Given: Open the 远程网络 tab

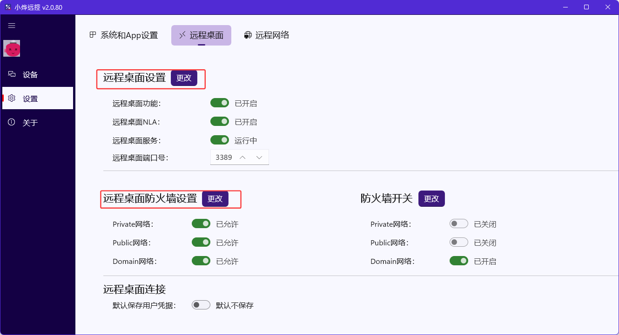Looking at the screenshot, I should (x=267, y=35).
